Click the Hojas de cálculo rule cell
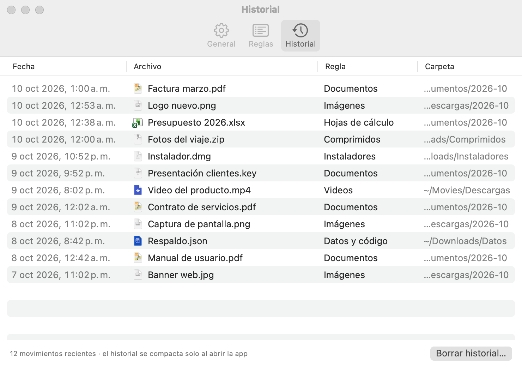 click(359, 122)
